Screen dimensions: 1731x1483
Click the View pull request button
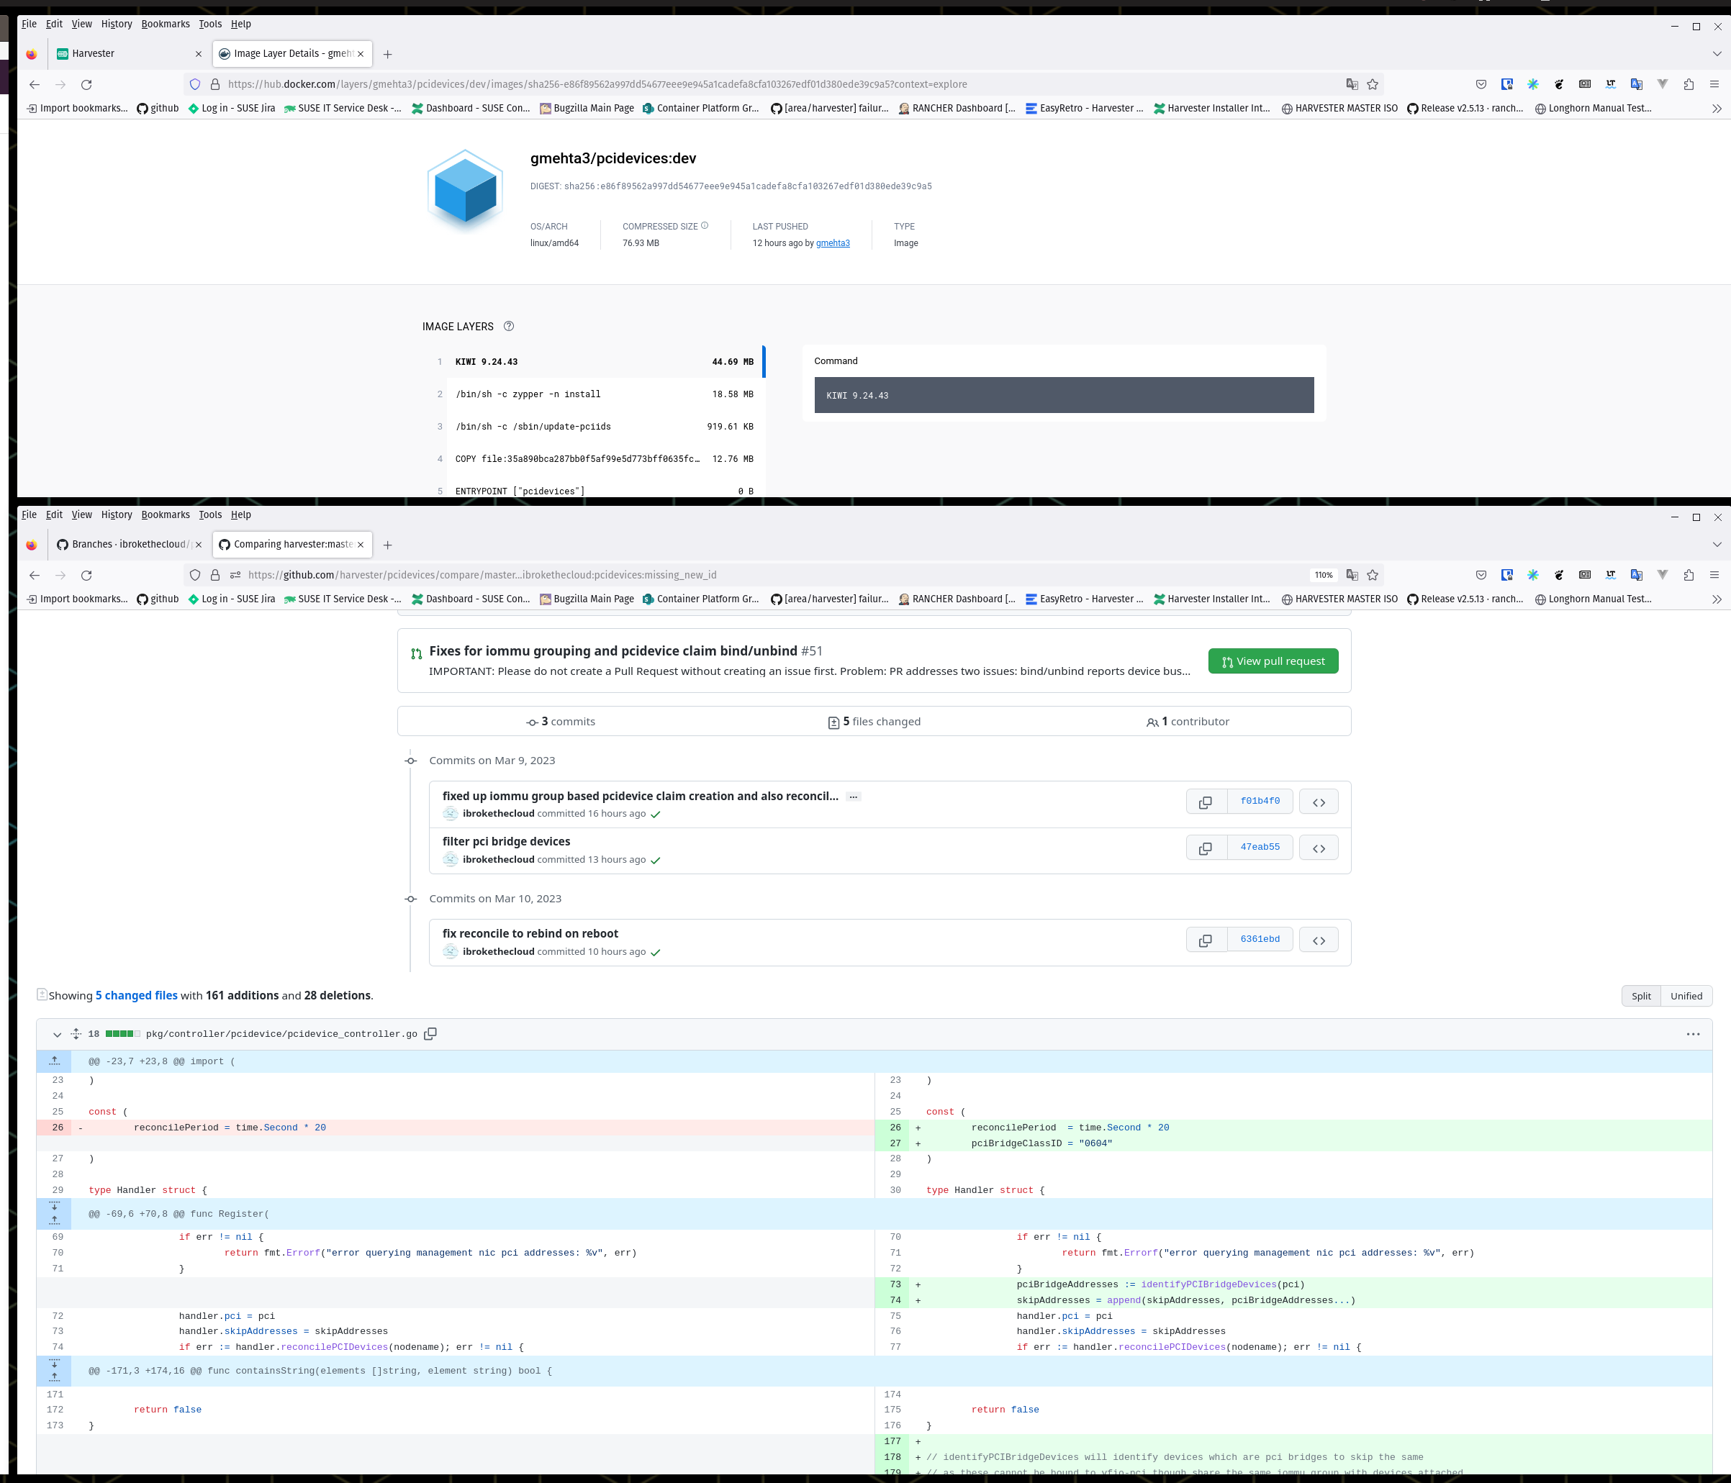tap(1273, 661)
